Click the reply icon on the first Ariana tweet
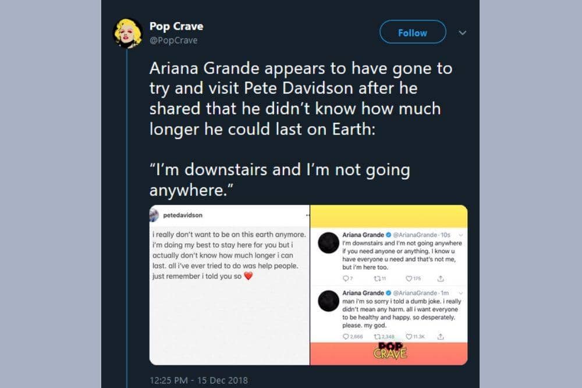Screen dimensions: 582x388 point(346,278)
